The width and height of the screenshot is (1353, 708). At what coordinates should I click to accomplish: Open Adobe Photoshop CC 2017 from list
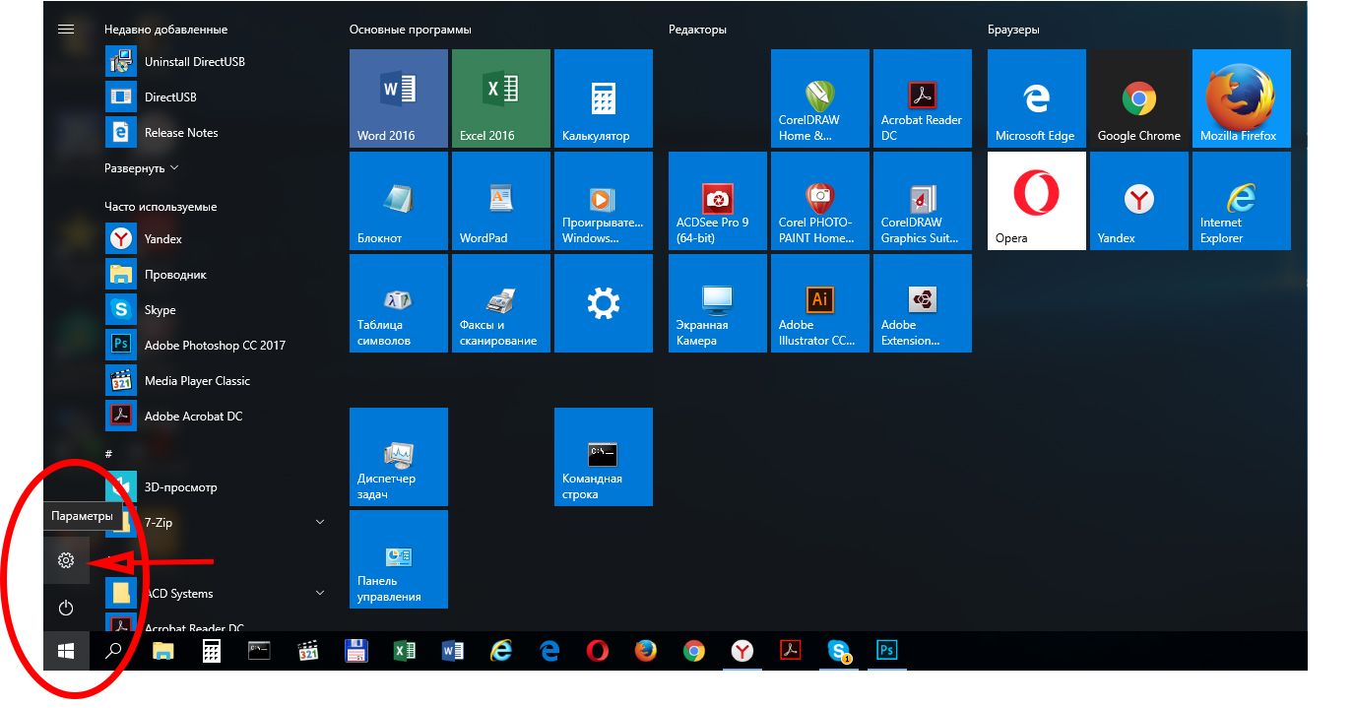tap(214, 346)
